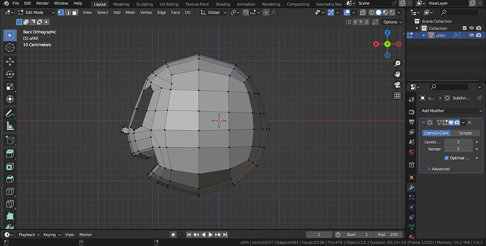
Task: Open the Object properties orange square tab
Action: pyautogui.click(x=412, y=178)
